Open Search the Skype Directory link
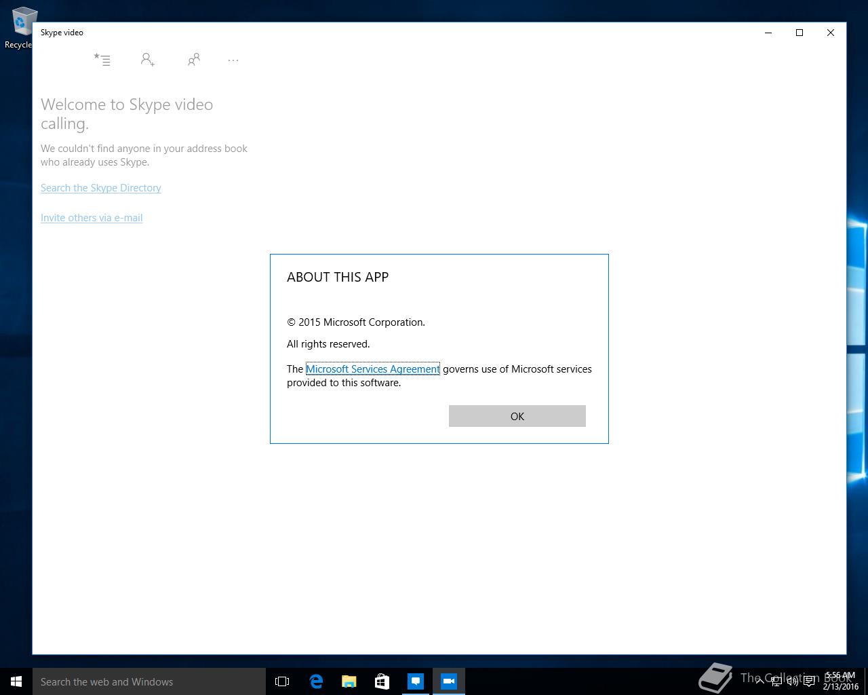868x695 pixels. pos(101,188)
